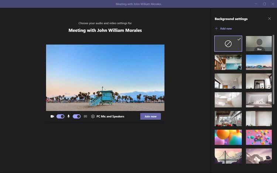Close the Background settings panel
Viewport: 277px width, 173px height.
click(x=269, y=18)
